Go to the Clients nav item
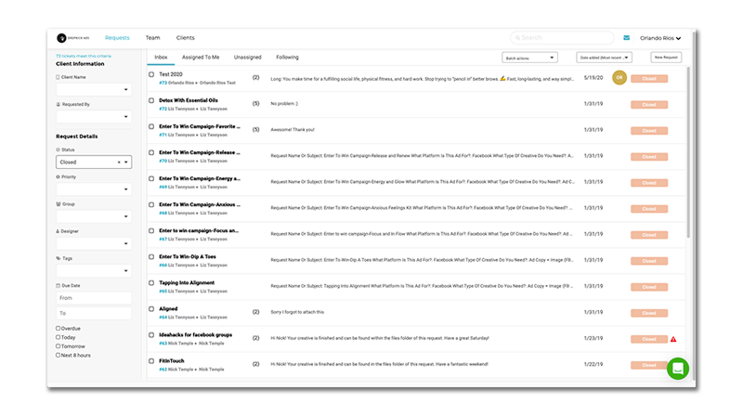The height and width of the screenshot is (417, 743). point(185,38)
